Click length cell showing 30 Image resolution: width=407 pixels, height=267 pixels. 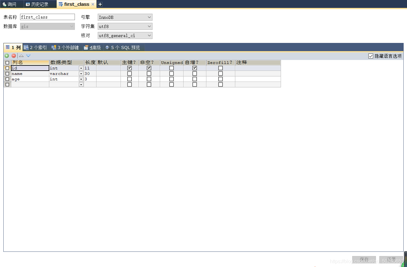[90, 74]
